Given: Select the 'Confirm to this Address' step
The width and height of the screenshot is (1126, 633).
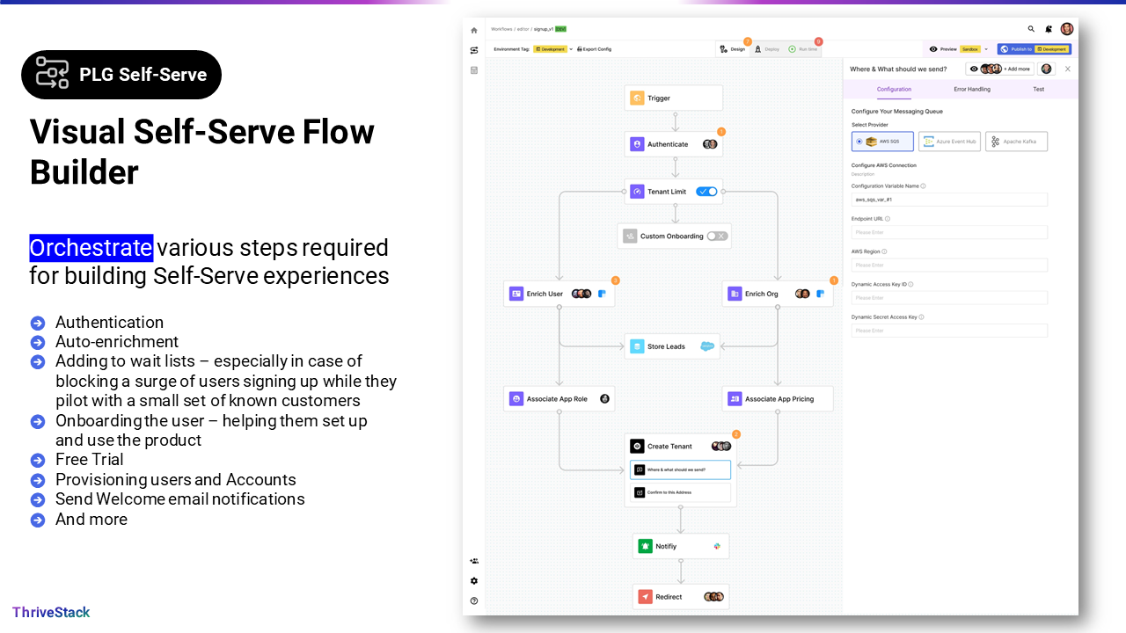Looking at the screenshot, I should pyautogui.click(x=680, y=492).
